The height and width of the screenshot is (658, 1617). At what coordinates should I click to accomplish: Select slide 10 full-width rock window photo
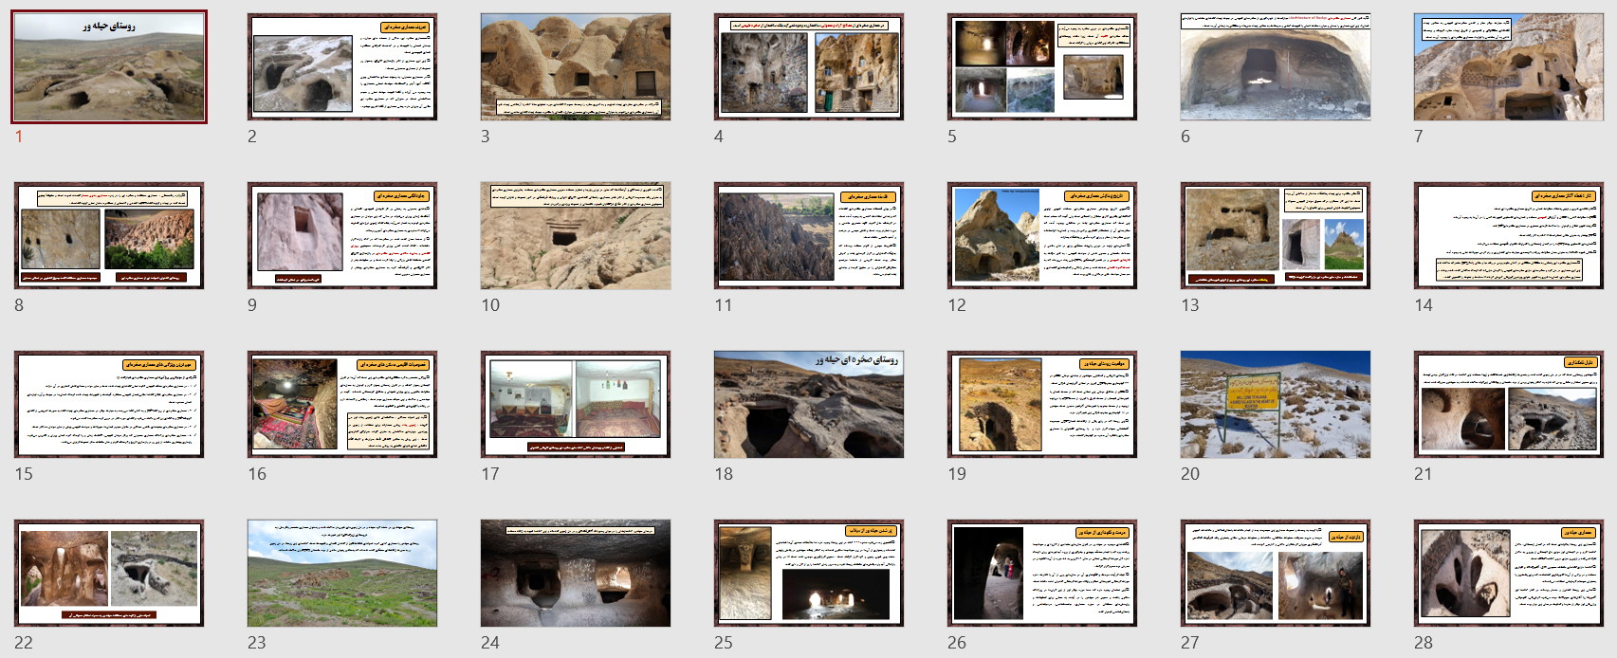click(x=576, y=236)
